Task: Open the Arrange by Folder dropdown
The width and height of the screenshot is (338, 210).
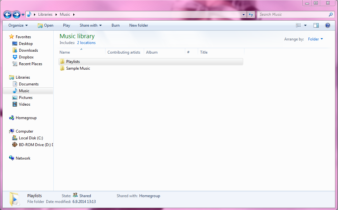Action: tap(315, 39)
